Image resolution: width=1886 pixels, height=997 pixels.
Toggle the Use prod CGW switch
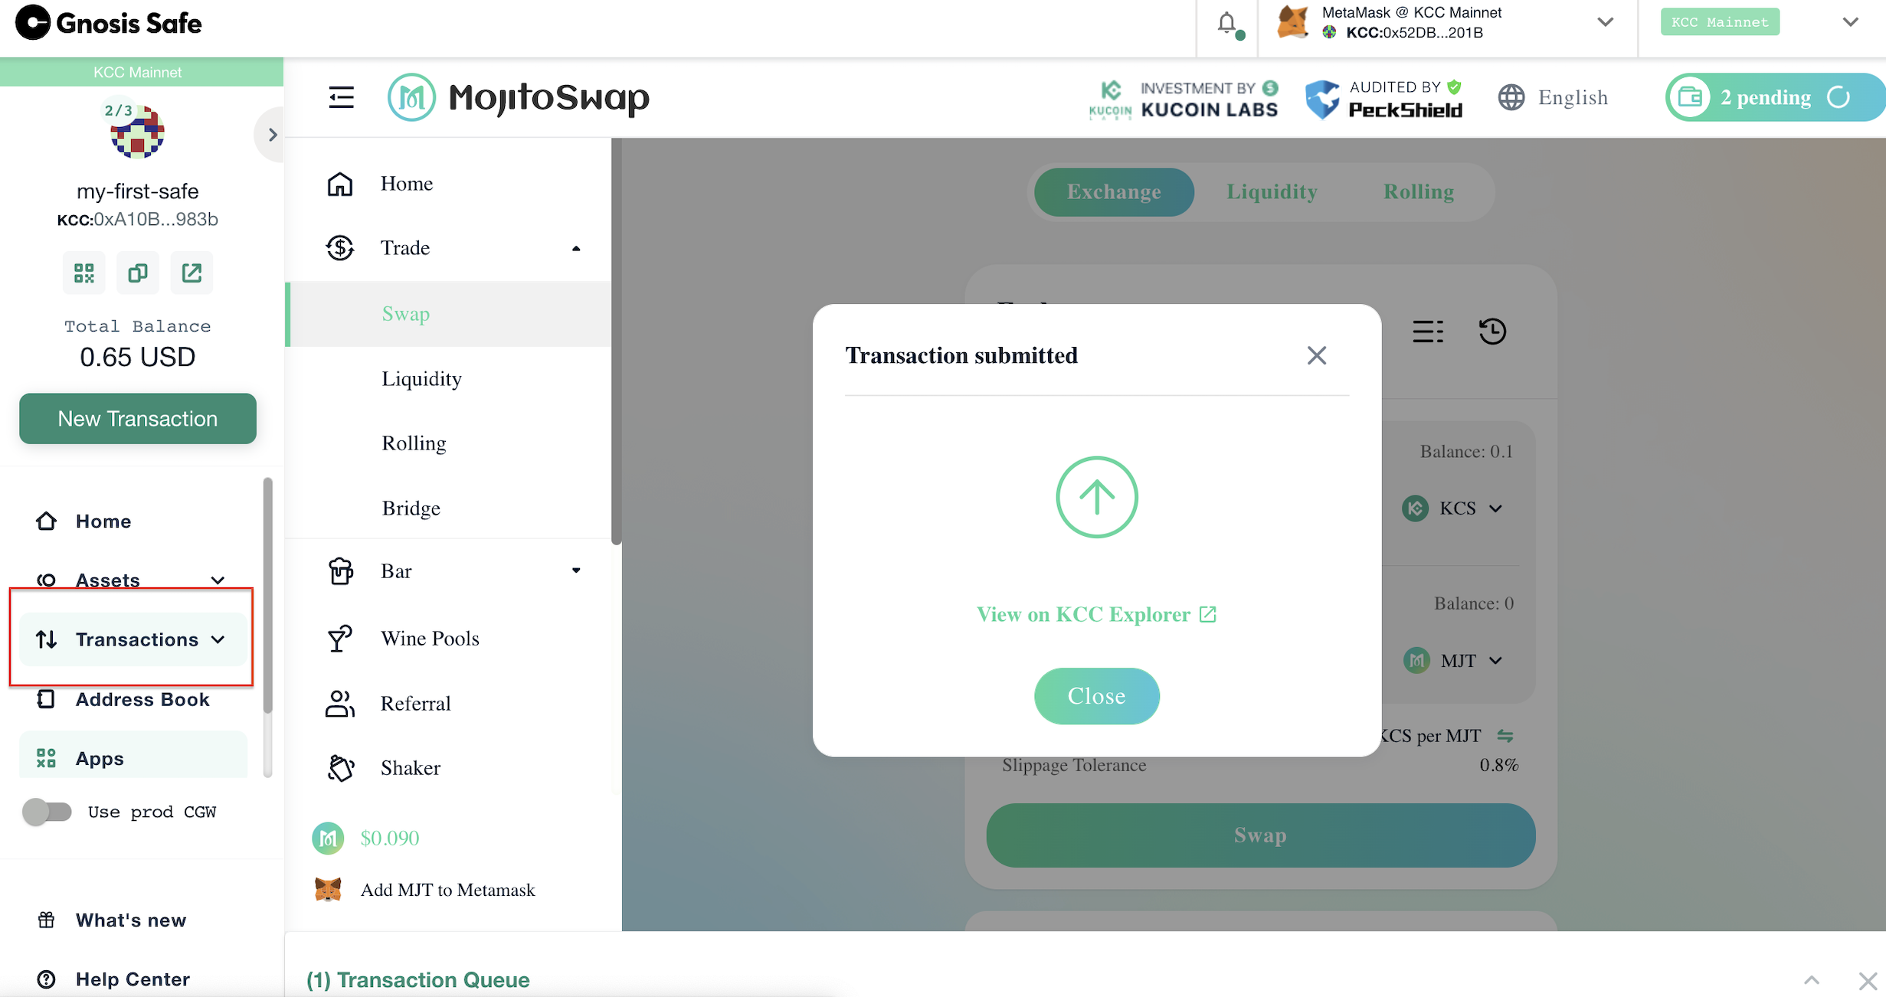47,812
